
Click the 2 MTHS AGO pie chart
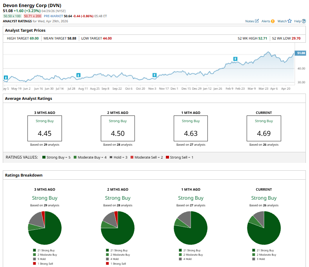[118, 228]
